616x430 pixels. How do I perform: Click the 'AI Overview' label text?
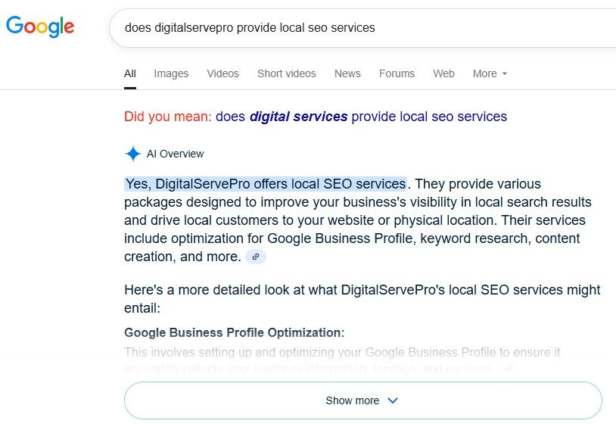click(x=176, y=154)
